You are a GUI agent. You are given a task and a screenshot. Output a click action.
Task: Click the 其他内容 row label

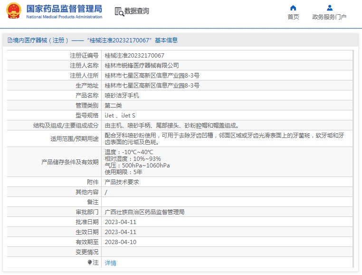[x=87, y=192]
